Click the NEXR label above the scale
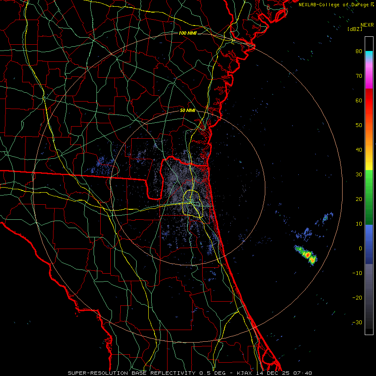Screen dimensions: 376x376 click(367, 25)
